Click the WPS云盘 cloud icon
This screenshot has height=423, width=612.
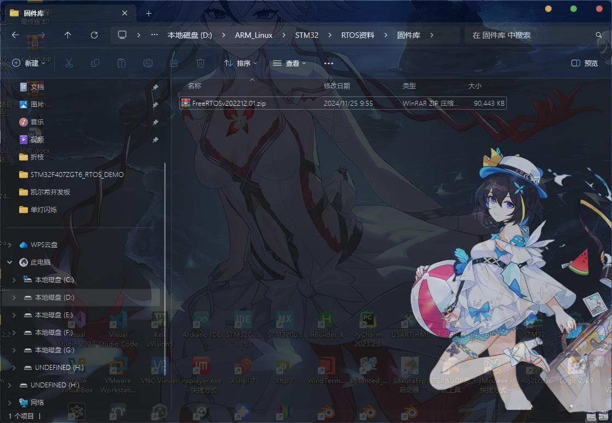[24, 245]
